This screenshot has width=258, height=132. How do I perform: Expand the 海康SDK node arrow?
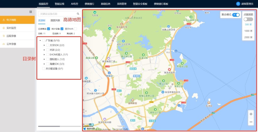pos(44,64)
